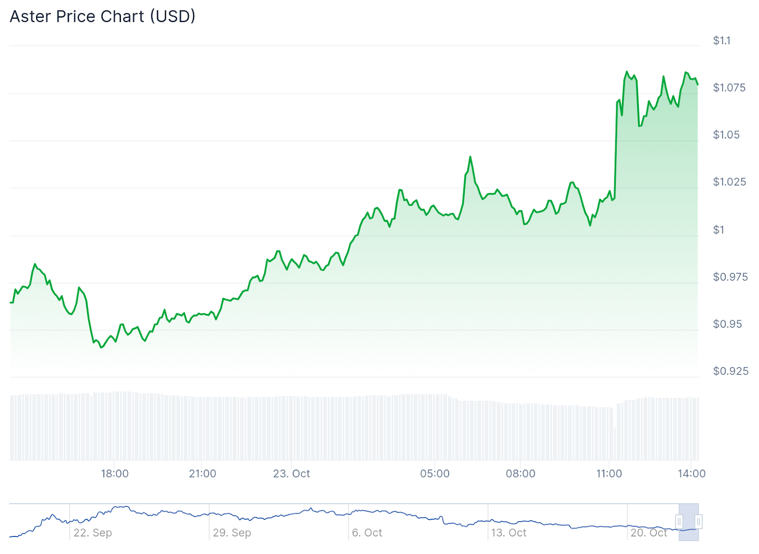The height and width of the screenshot is (554, 759).
Task: Click the $1.05 price axis label
Action: pos(726,135)
